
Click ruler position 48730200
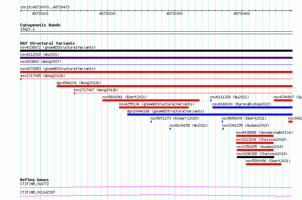[x=107, y=14]
